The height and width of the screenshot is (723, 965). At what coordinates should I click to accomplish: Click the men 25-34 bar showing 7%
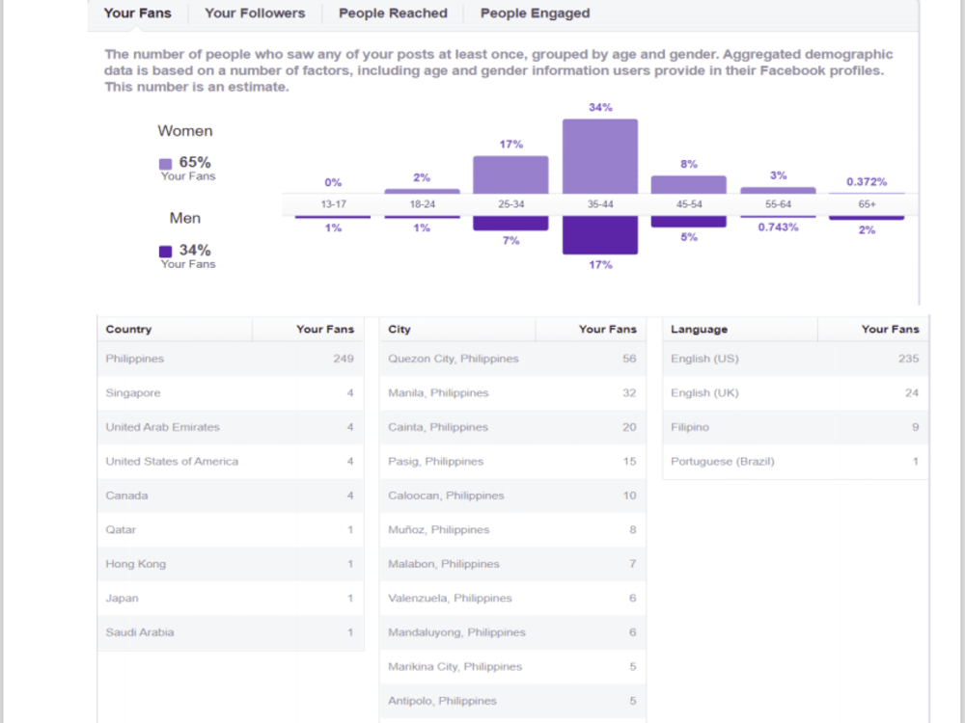coord(510,224)
